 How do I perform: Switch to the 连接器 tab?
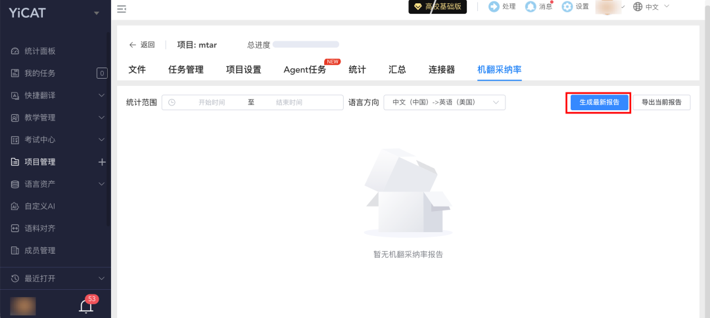coord(442,70)
